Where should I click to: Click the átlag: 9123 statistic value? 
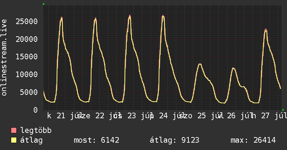[x=174, y=140]
